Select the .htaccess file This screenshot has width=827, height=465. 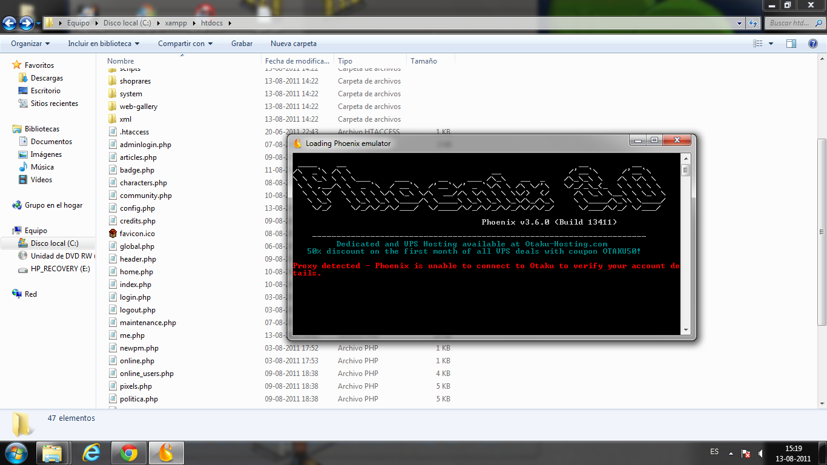pyautogui.click(x=134, y=132)
